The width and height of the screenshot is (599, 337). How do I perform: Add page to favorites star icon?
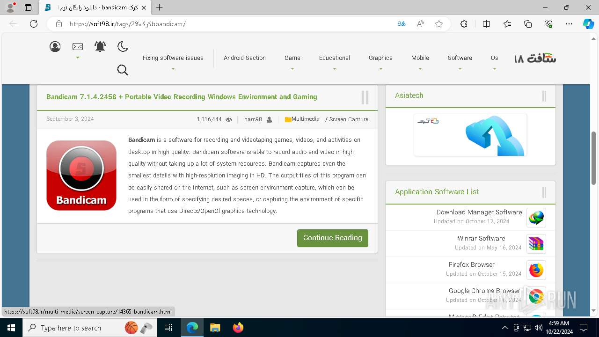click(439, 24)
